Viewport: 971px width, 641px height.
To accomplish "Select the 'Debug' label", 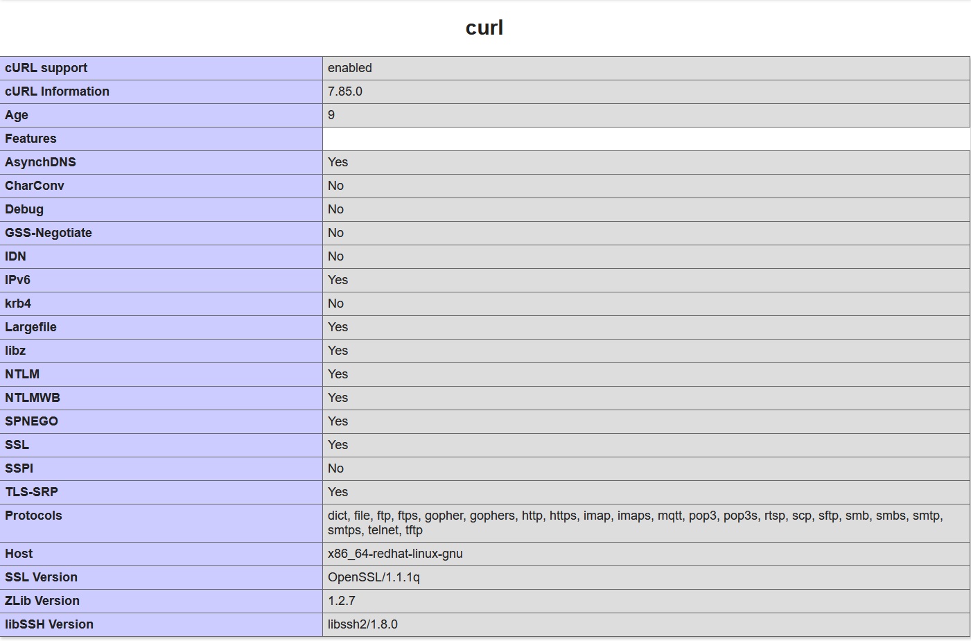I will (x=24, y=209).
